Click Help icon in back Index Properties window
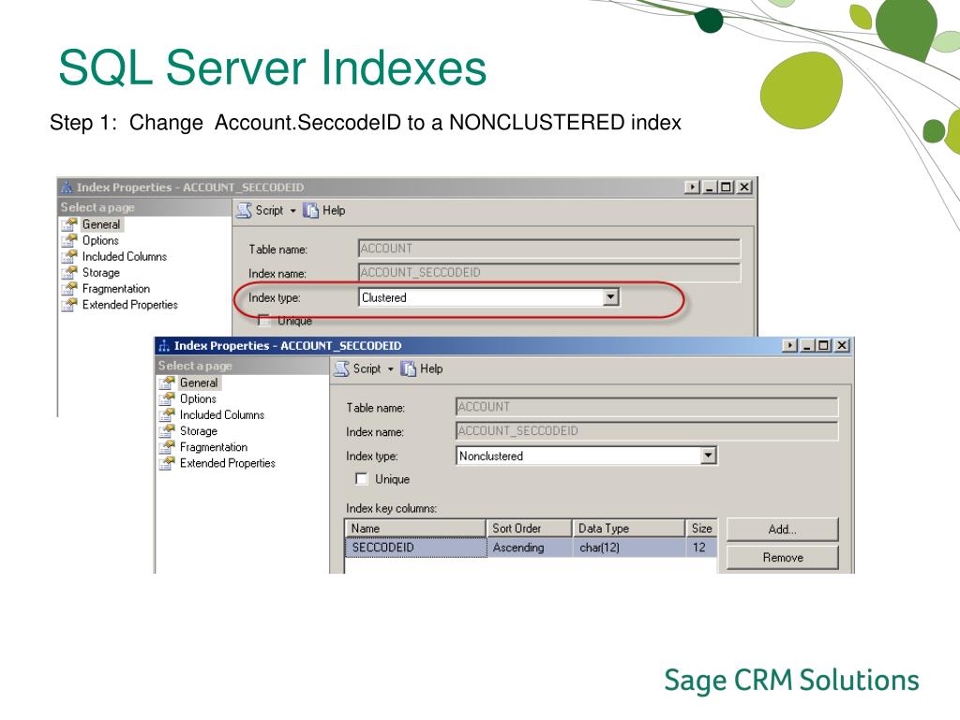960x720 pixels. 311,210
